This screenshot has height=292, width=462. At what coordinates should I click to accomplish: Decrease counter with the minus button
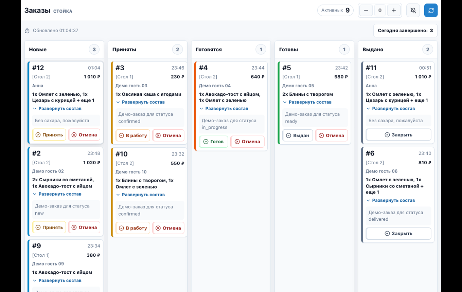coord(366,11)
